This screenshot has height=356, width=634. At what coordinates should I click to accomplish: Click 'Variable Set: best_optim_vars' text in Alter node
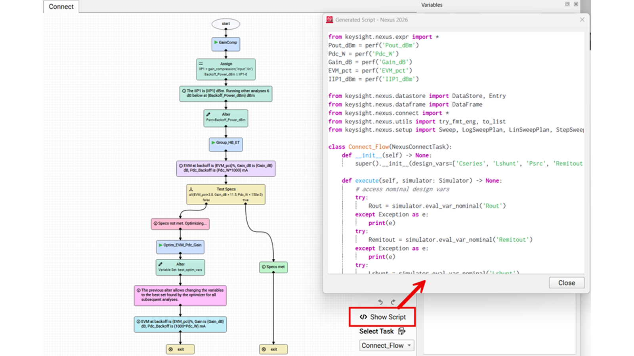click(x=180, y=270)
